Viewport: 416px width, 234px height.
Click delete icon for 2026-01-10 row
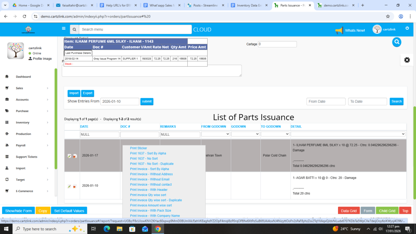(x=75, y=186)
